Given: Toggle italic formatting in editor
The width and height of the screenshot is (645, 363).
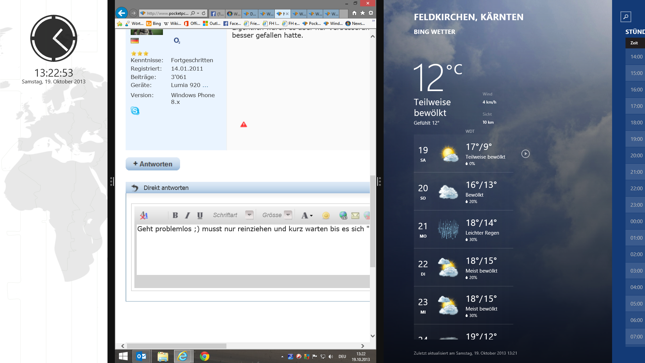Looking at the screenshot, I should 187,215.
